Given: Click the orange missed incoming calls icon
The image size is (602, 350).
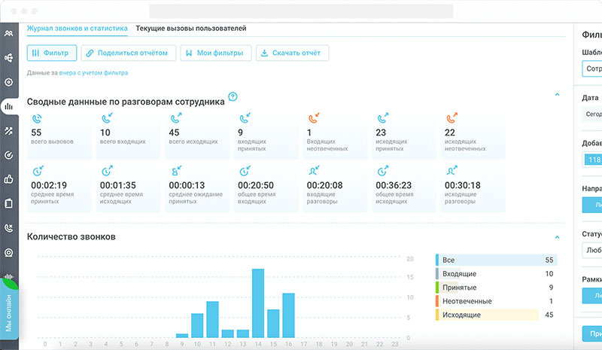Looking at the screenshot, I should click(x=313, y=118).
